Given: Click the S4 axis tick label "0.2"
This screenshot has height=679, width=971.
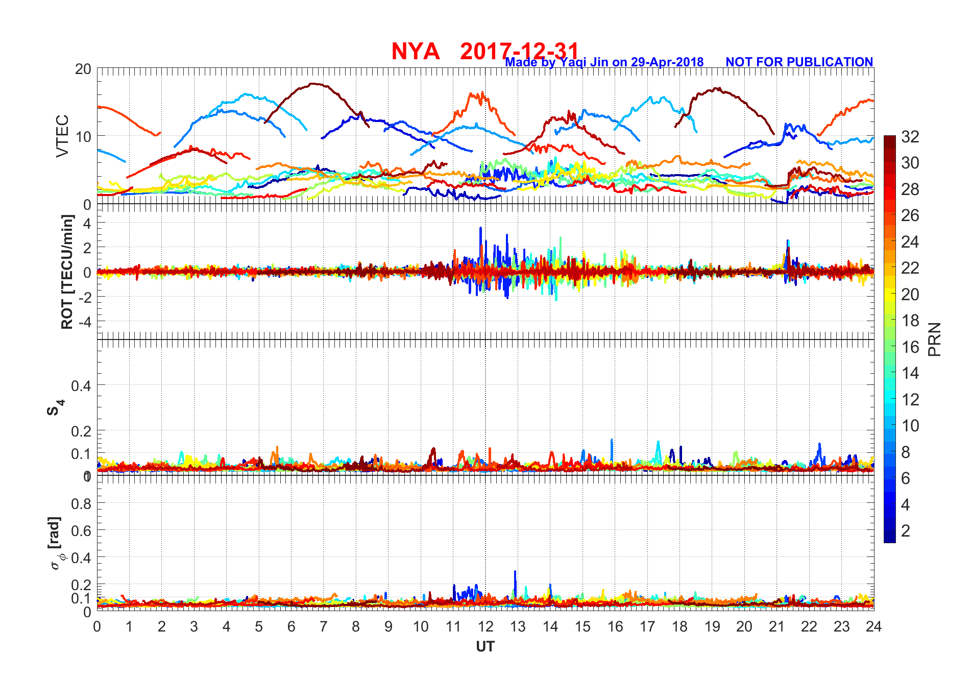Looking at the screenshot, I should pos(82,431).
